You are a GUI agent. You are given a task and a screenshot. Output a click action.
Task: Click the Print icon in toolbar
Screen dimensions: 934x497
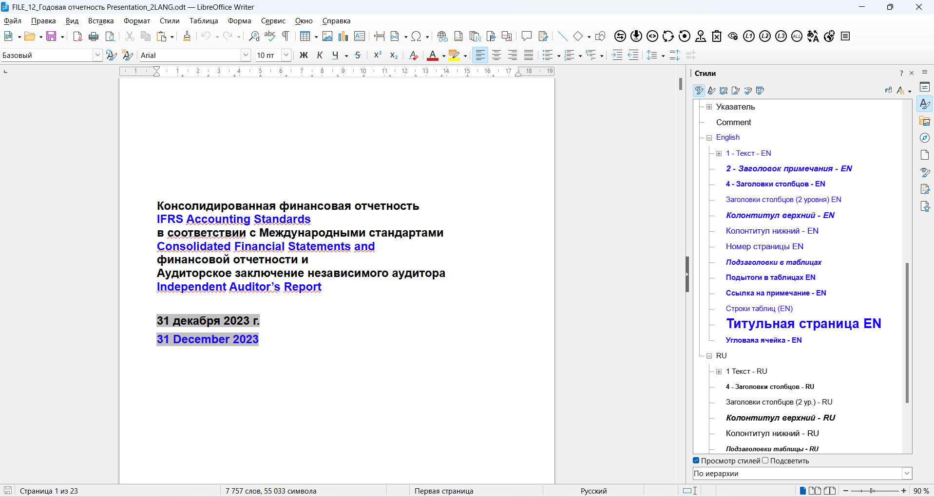[94, 36]
